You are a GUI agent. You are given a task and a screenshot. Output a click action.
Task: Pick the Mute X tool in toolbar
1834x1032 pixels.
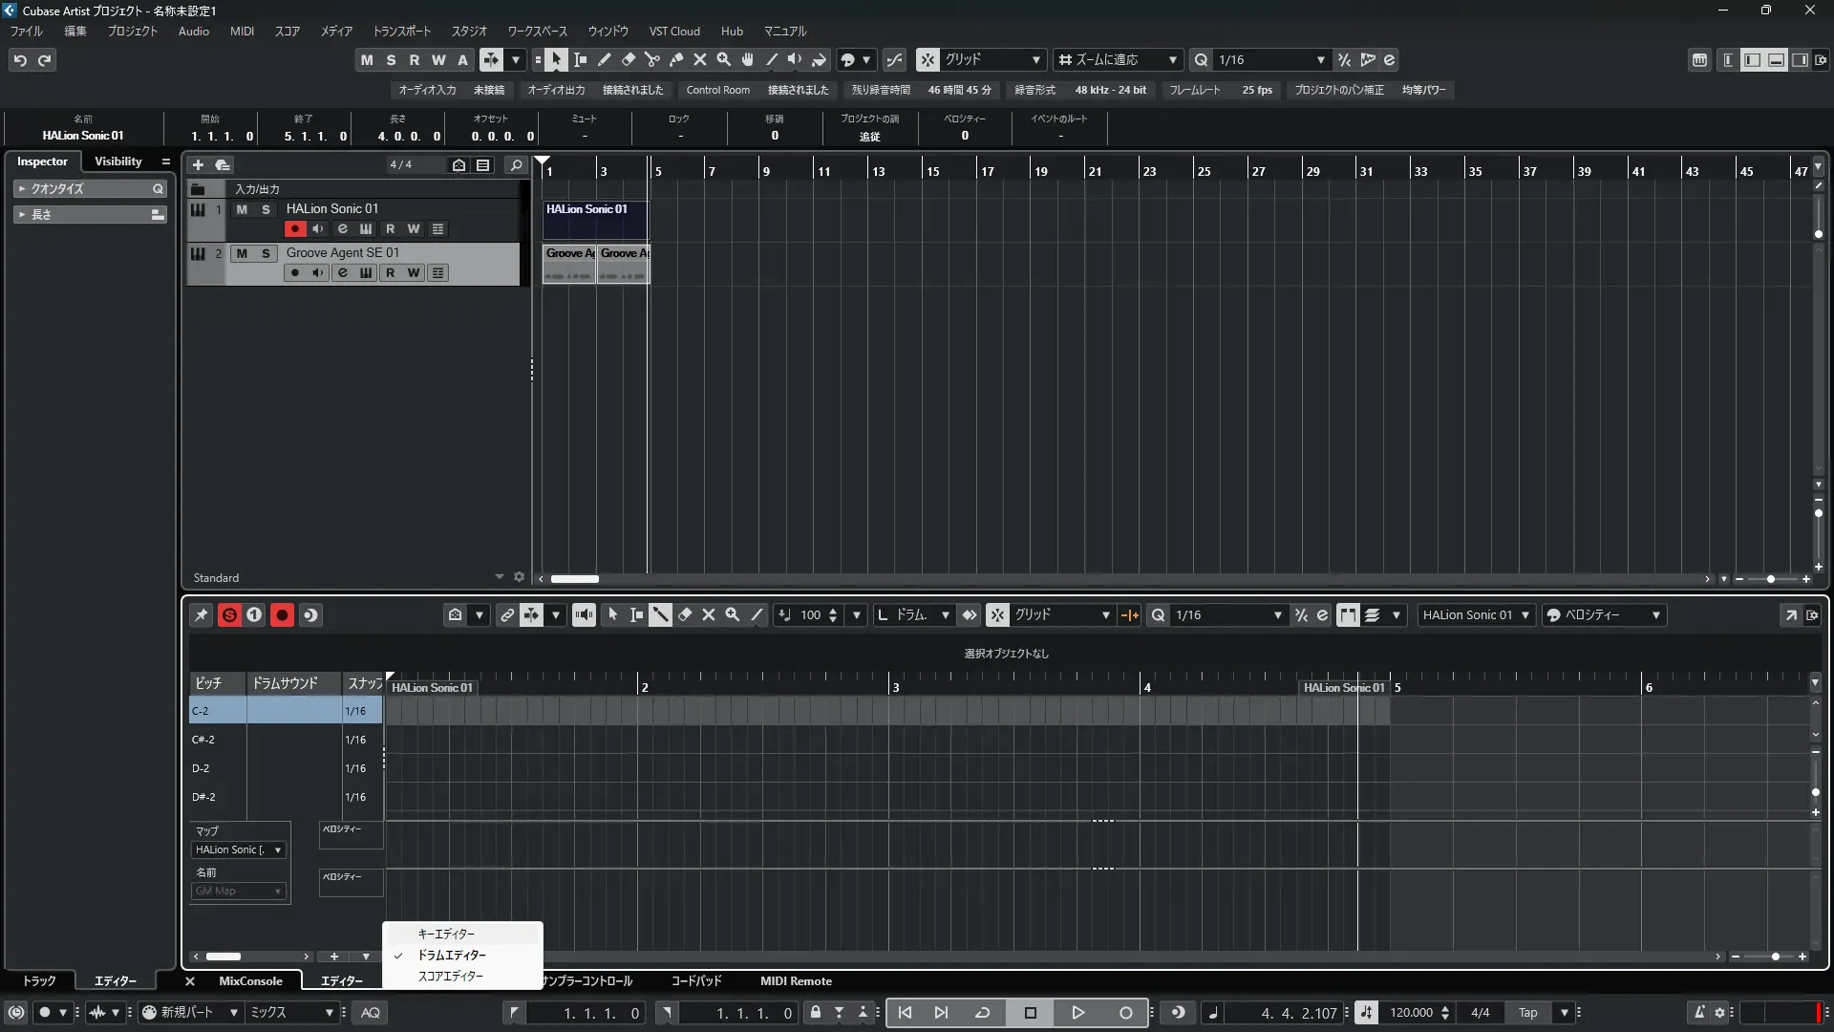coord(700,60)
